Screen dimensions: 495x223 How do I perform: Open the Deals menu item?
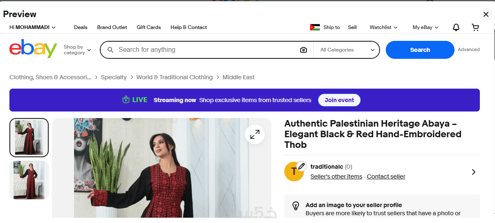pyautogui.click(x=81, y=27)
